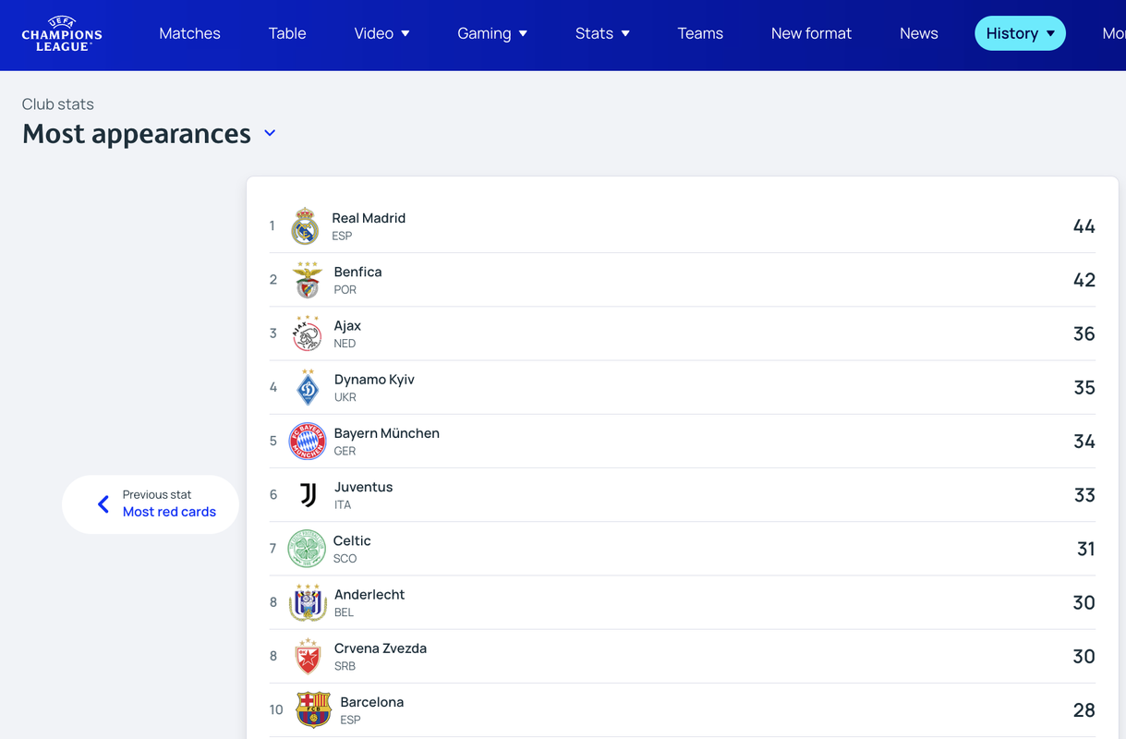Click the Ajax club crest
This screenshot has width=1126, height=739.
tap(308, 333)
